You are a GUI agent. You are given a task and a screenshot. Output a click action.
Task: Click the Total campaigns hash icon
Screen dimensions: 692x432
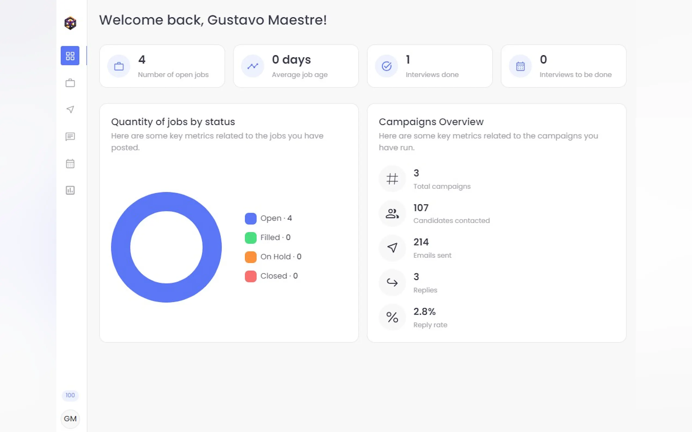point(392,179)
